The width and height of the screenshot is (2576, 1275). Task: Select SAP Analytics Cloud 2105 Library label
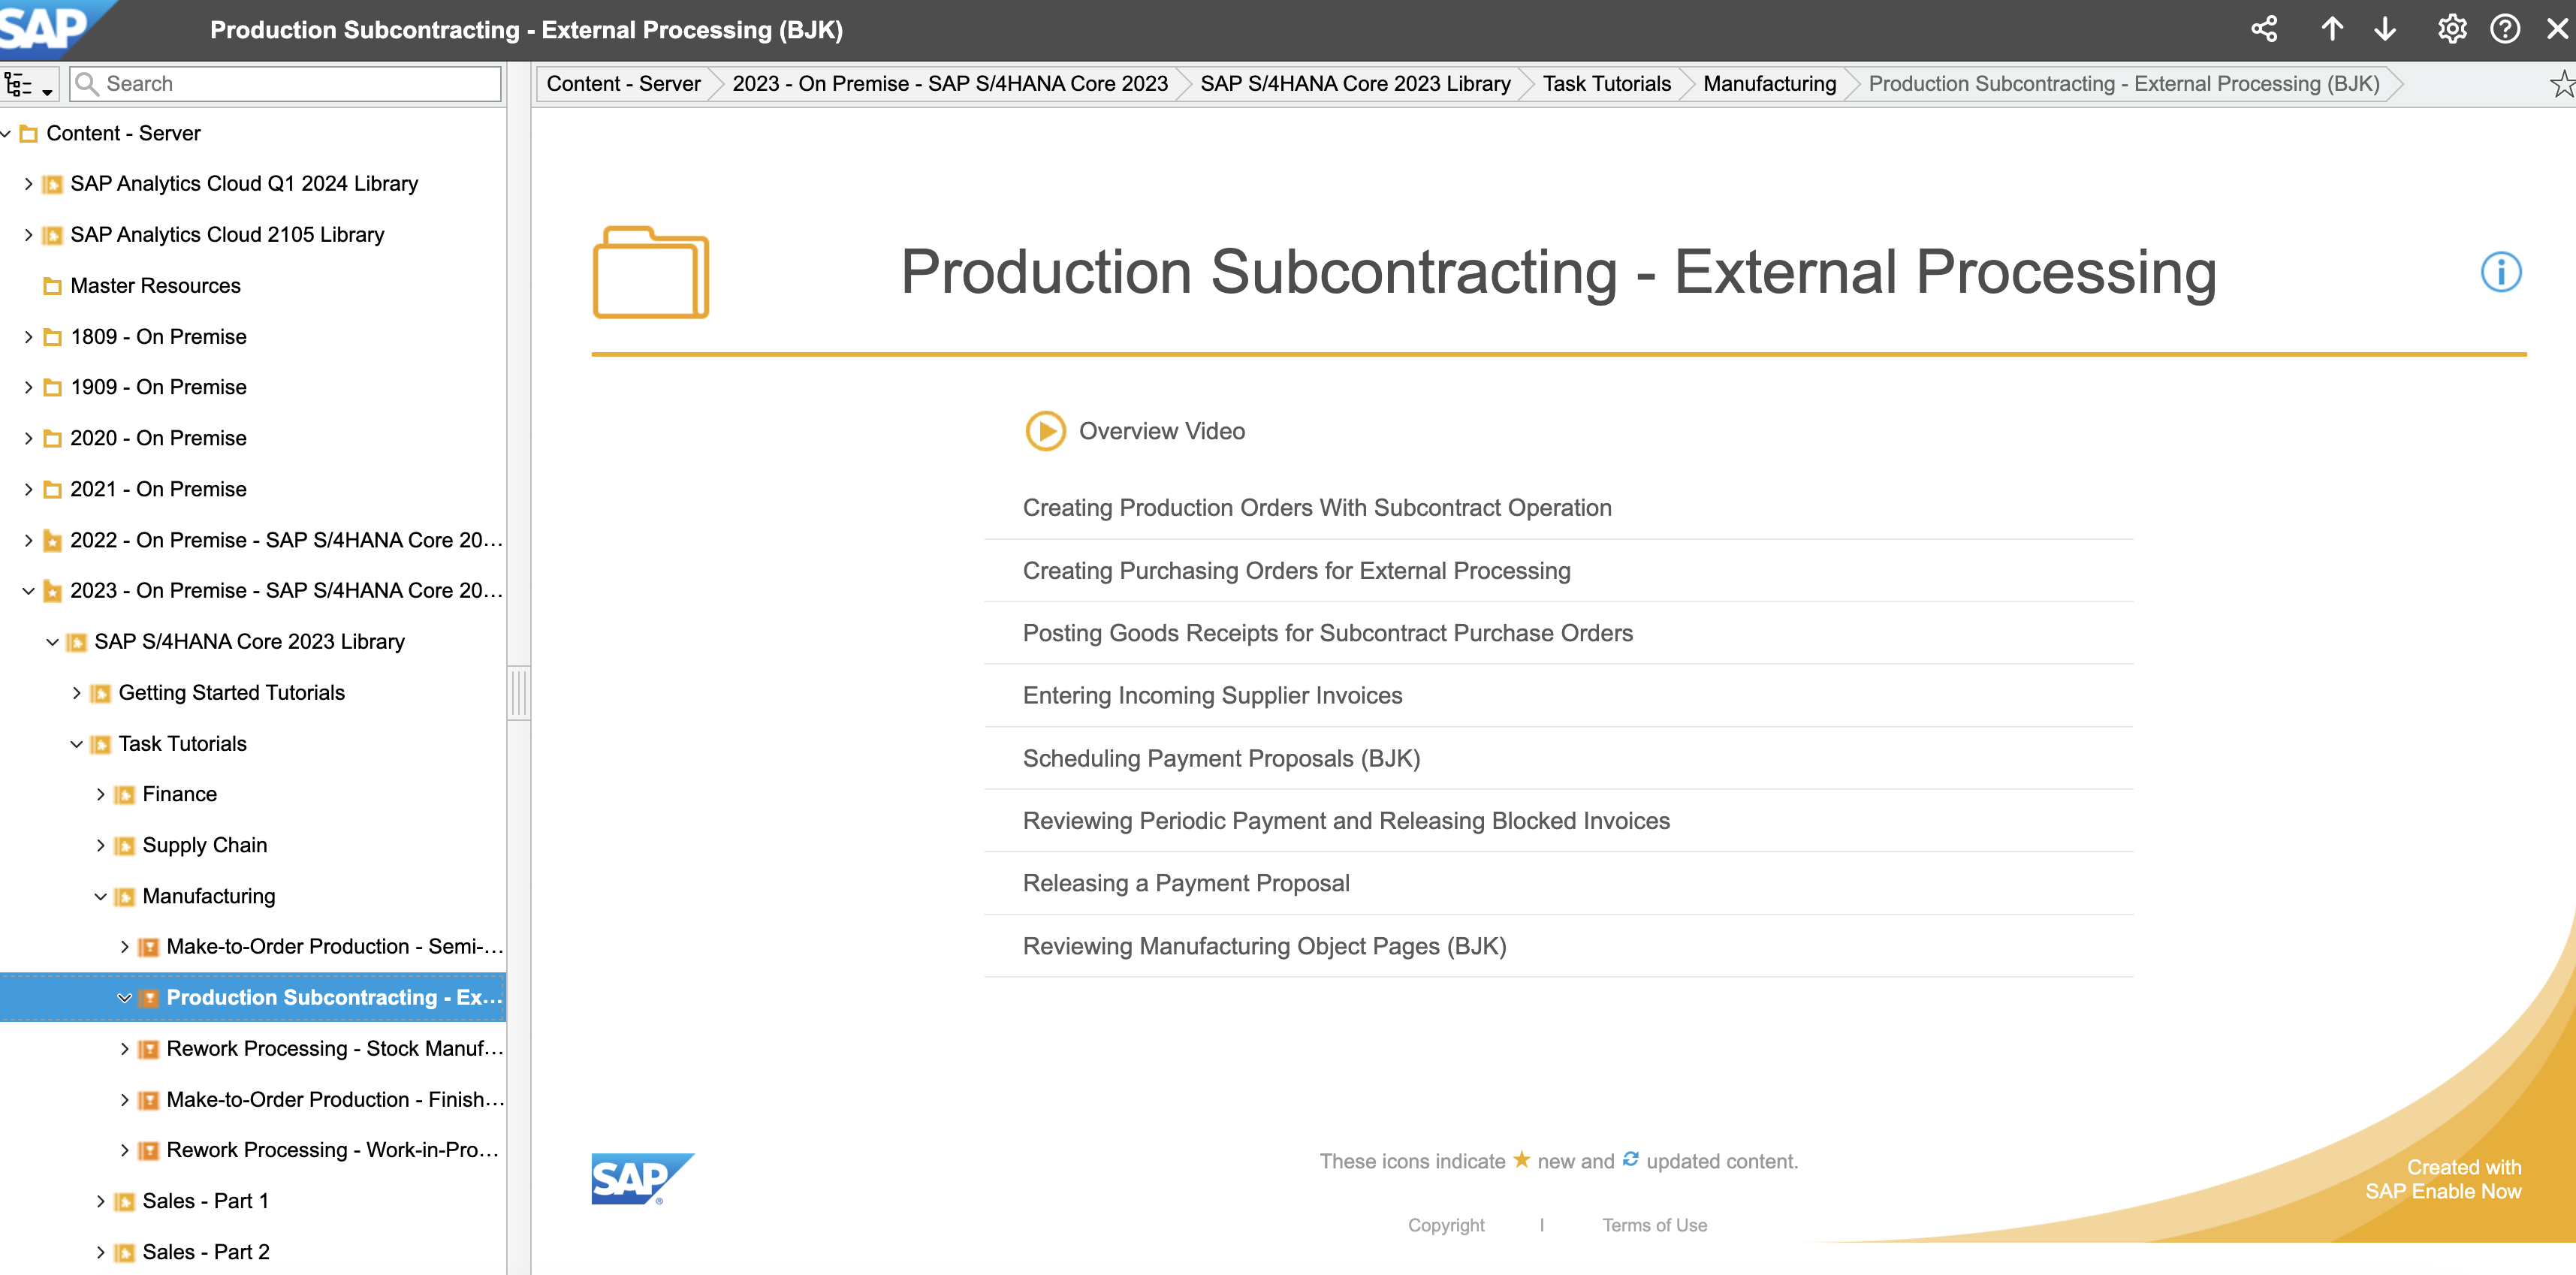227,235
